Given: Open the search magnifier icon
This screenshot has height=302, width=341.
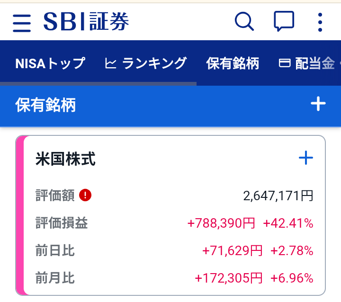Looking at the screenshot, I should coord(244,21).
